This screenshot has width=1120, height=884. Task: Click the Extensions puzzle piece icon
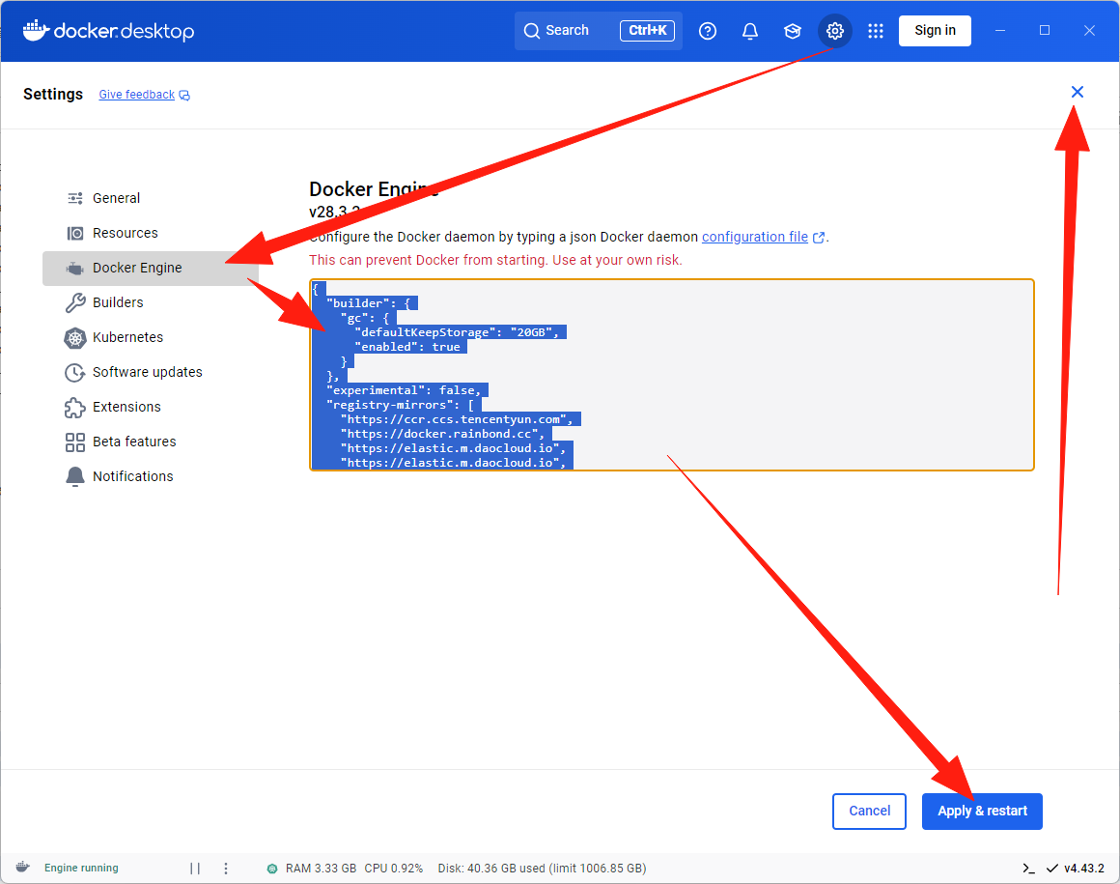click(x=75, y=408)
